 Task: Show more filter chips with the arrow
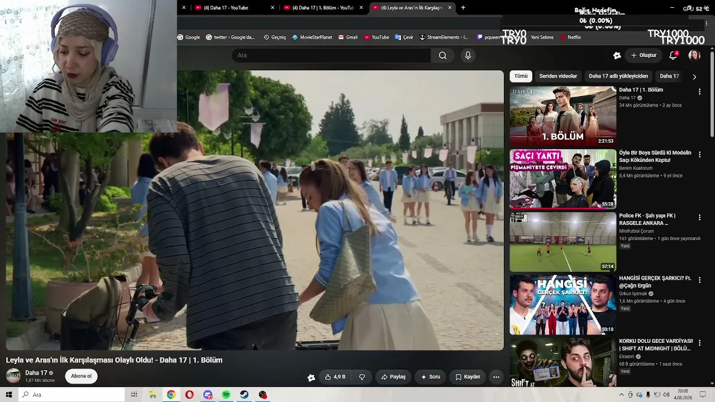pos(694,76)
